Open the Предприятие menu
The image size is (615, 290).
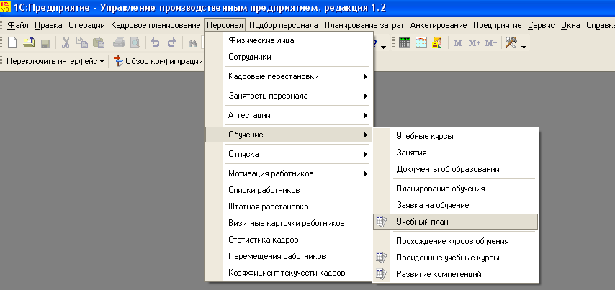(x=498, y=25)
